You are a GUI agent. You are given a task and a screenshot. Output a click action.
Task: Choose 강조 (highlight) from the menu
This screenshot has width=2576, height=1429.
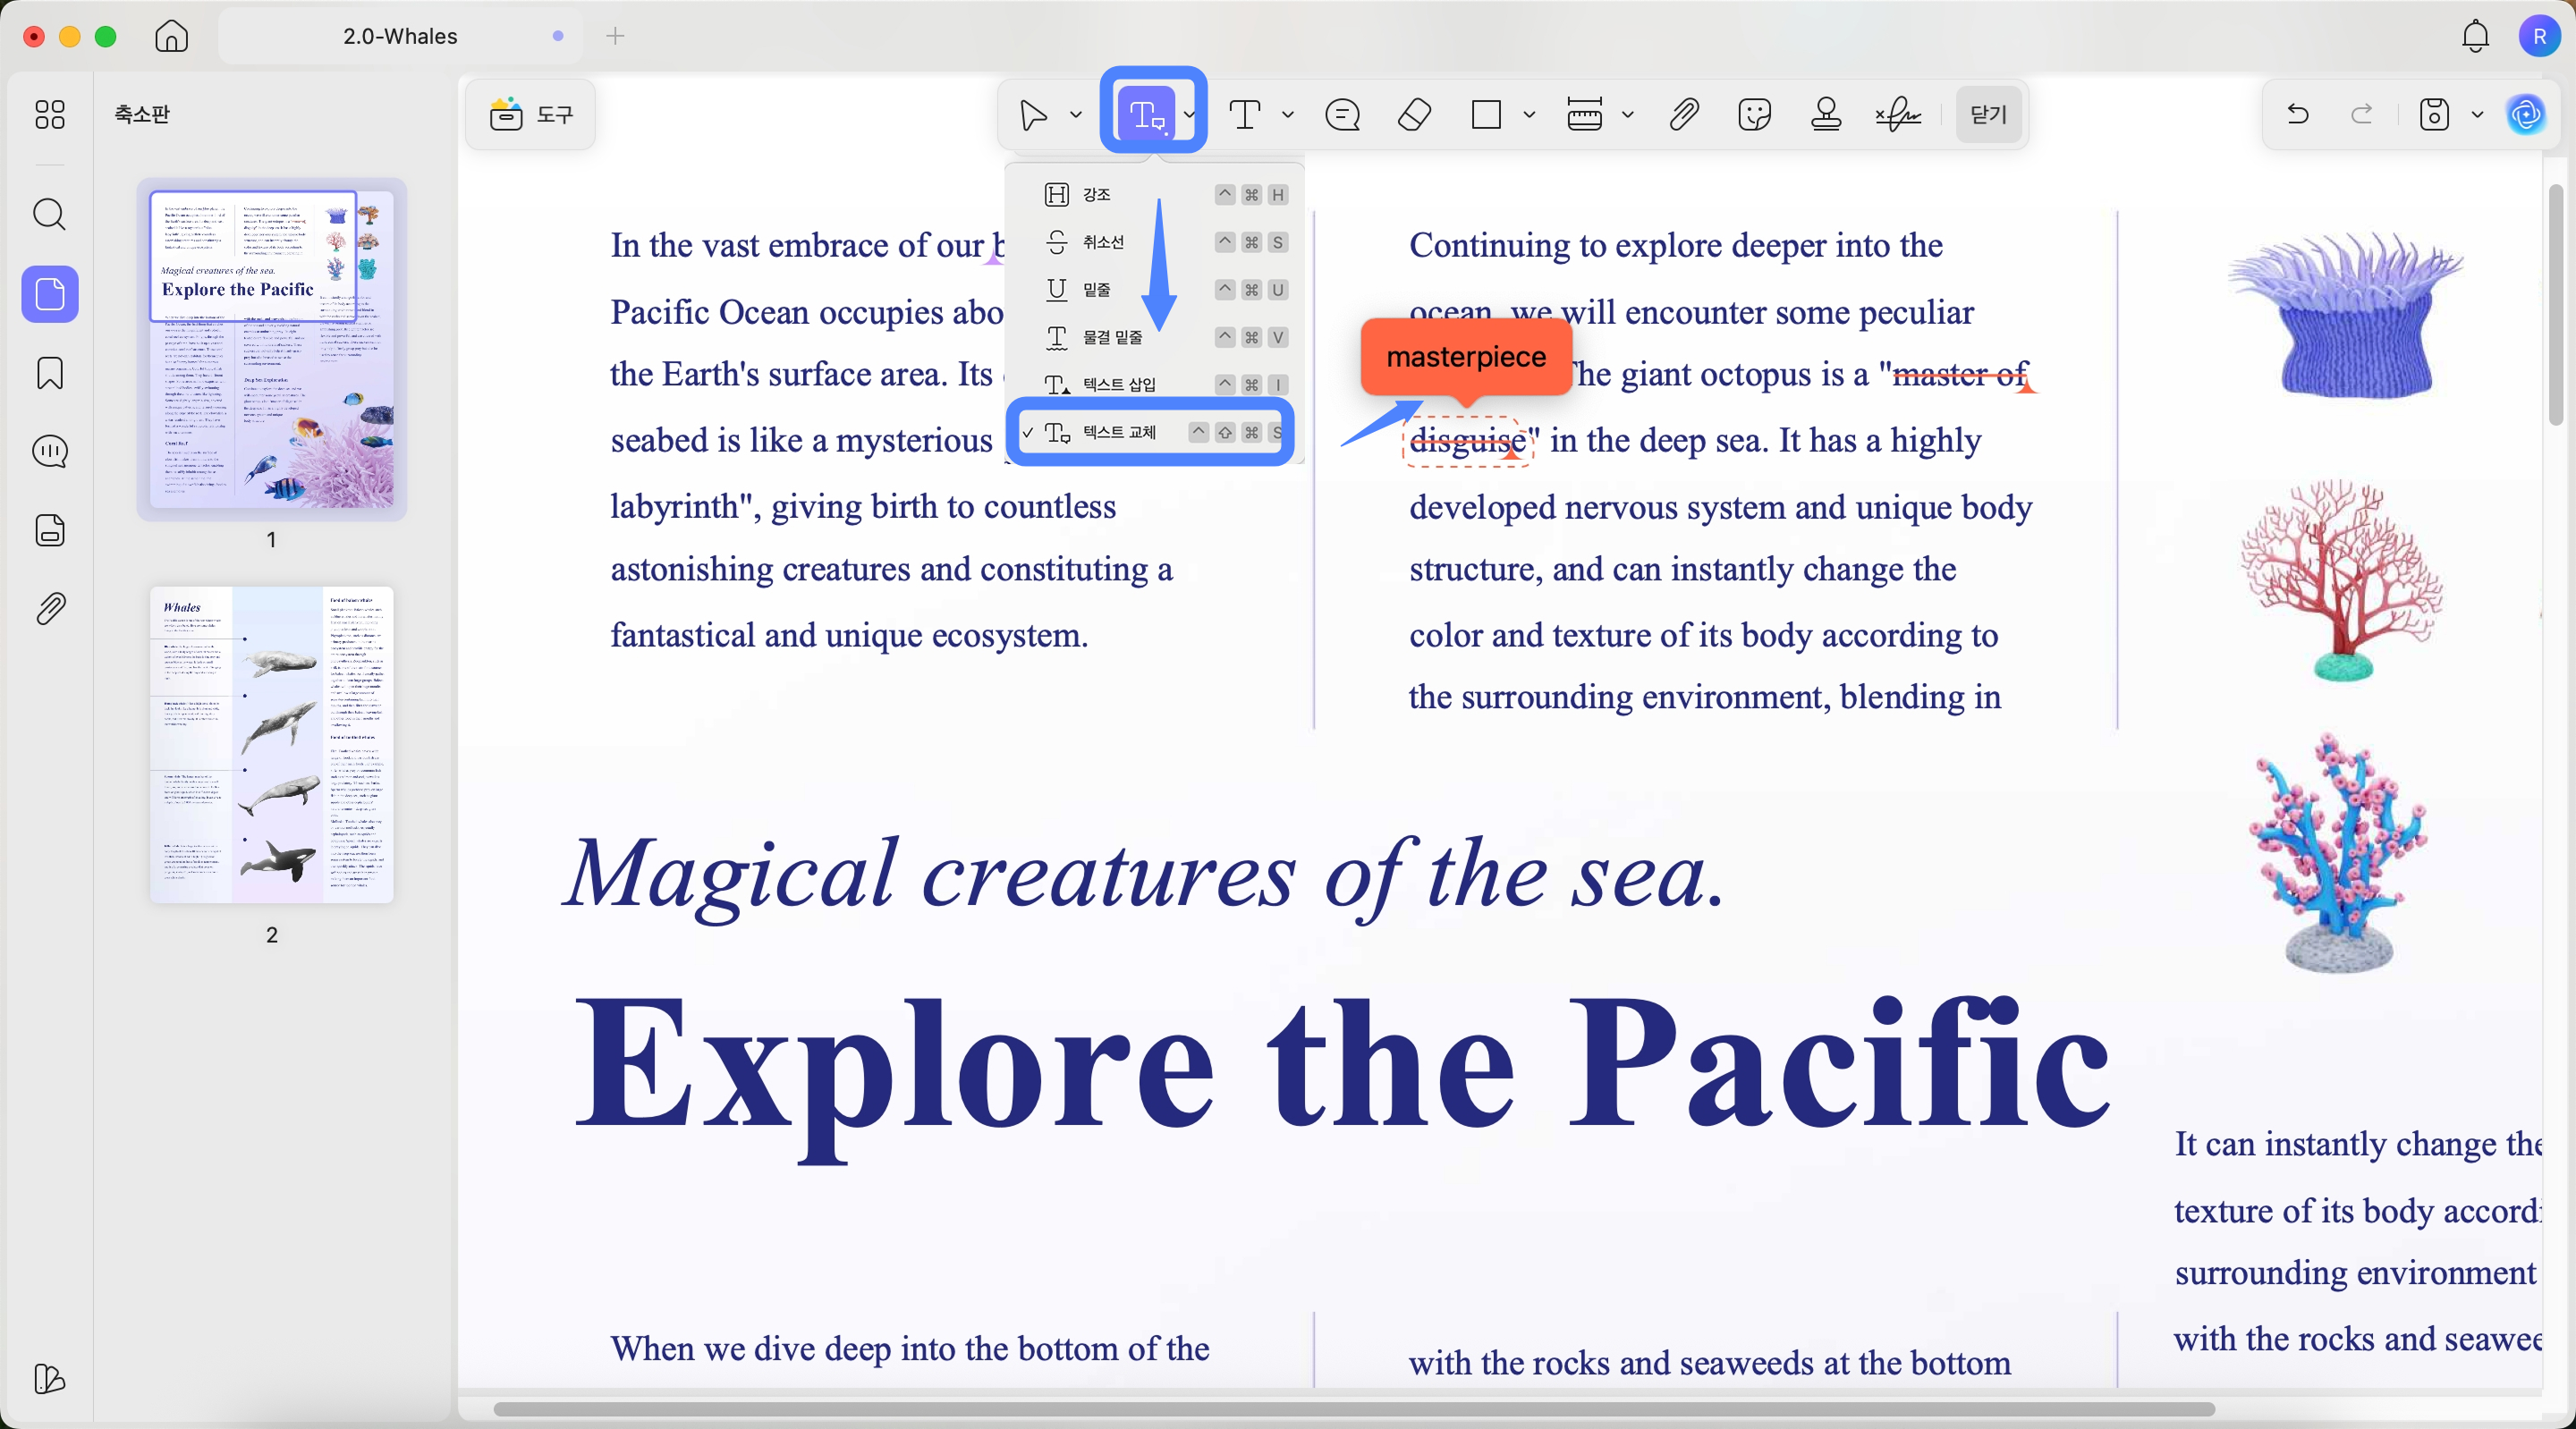click(1154, 194)
